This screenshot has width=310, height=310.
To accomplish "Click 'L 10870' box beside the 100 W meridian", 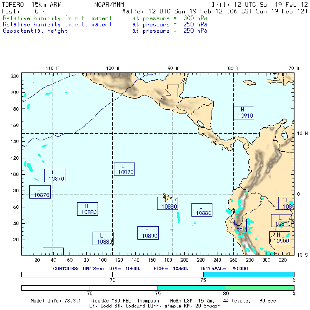I will (x=124, y=169).
